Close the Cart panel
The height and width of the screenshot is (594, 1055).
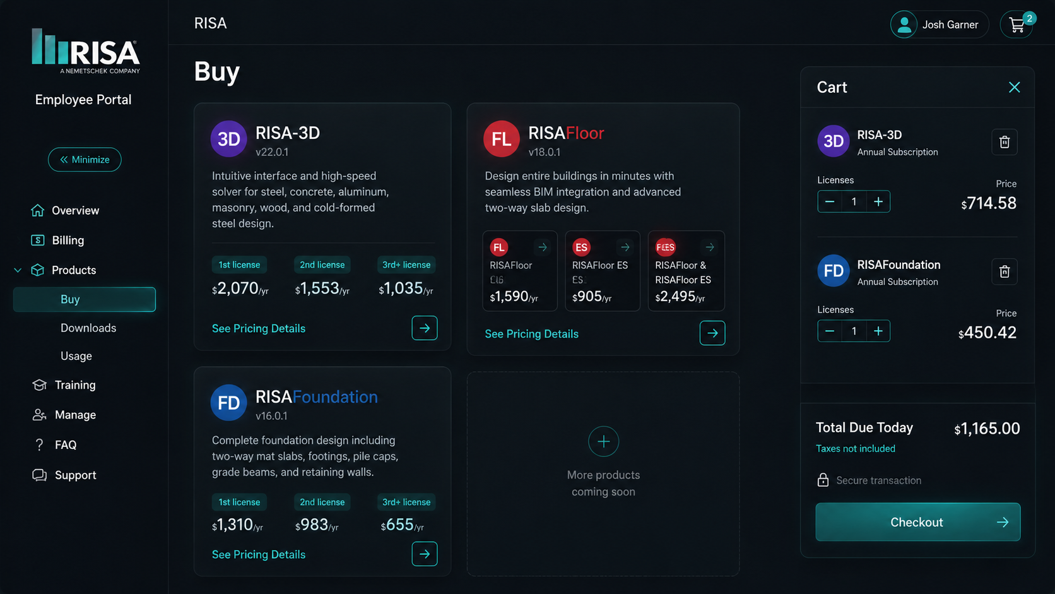tap(1014, 87)
